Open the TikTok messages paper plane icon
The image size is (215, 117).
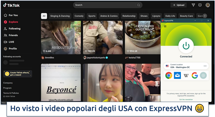[193, 5]
